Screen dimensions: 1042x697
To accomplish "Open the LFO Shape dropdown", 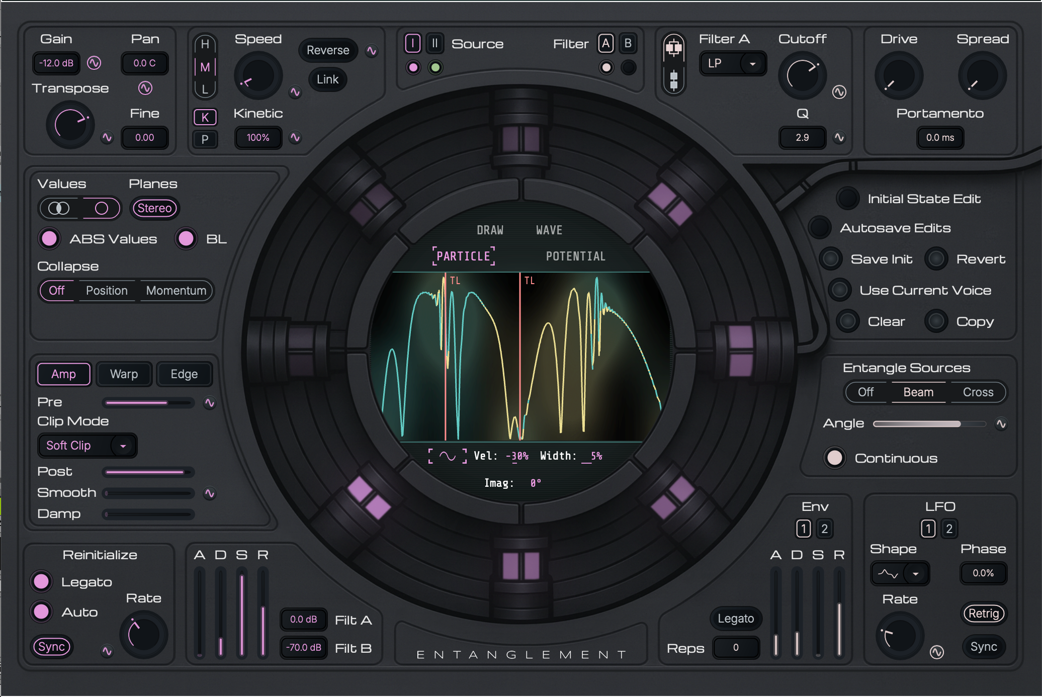I will (x=900, y=573).
